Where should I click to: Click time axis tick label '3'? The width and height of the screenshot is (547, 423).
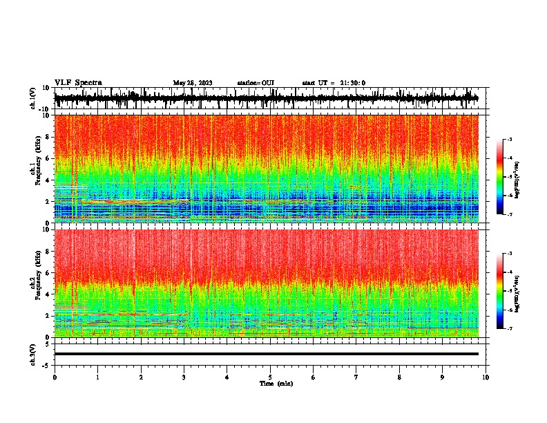184,377
